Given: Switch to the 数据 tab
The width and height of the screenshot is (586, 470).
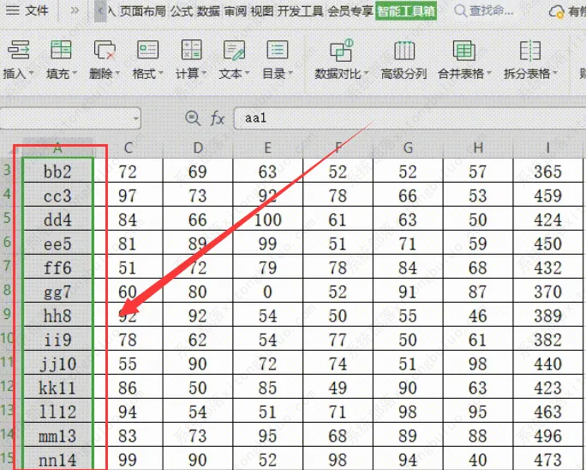Looking at the screenshot, I should (x=208, y=11).
